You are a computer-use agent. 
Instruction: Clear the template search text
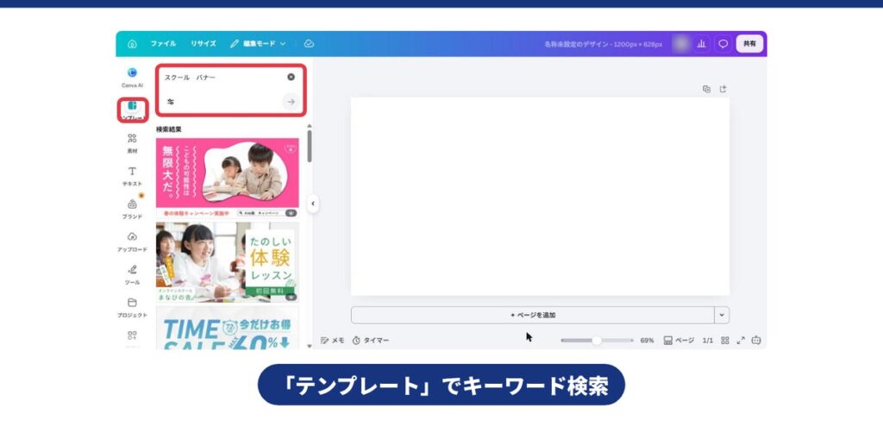point(291,78)
